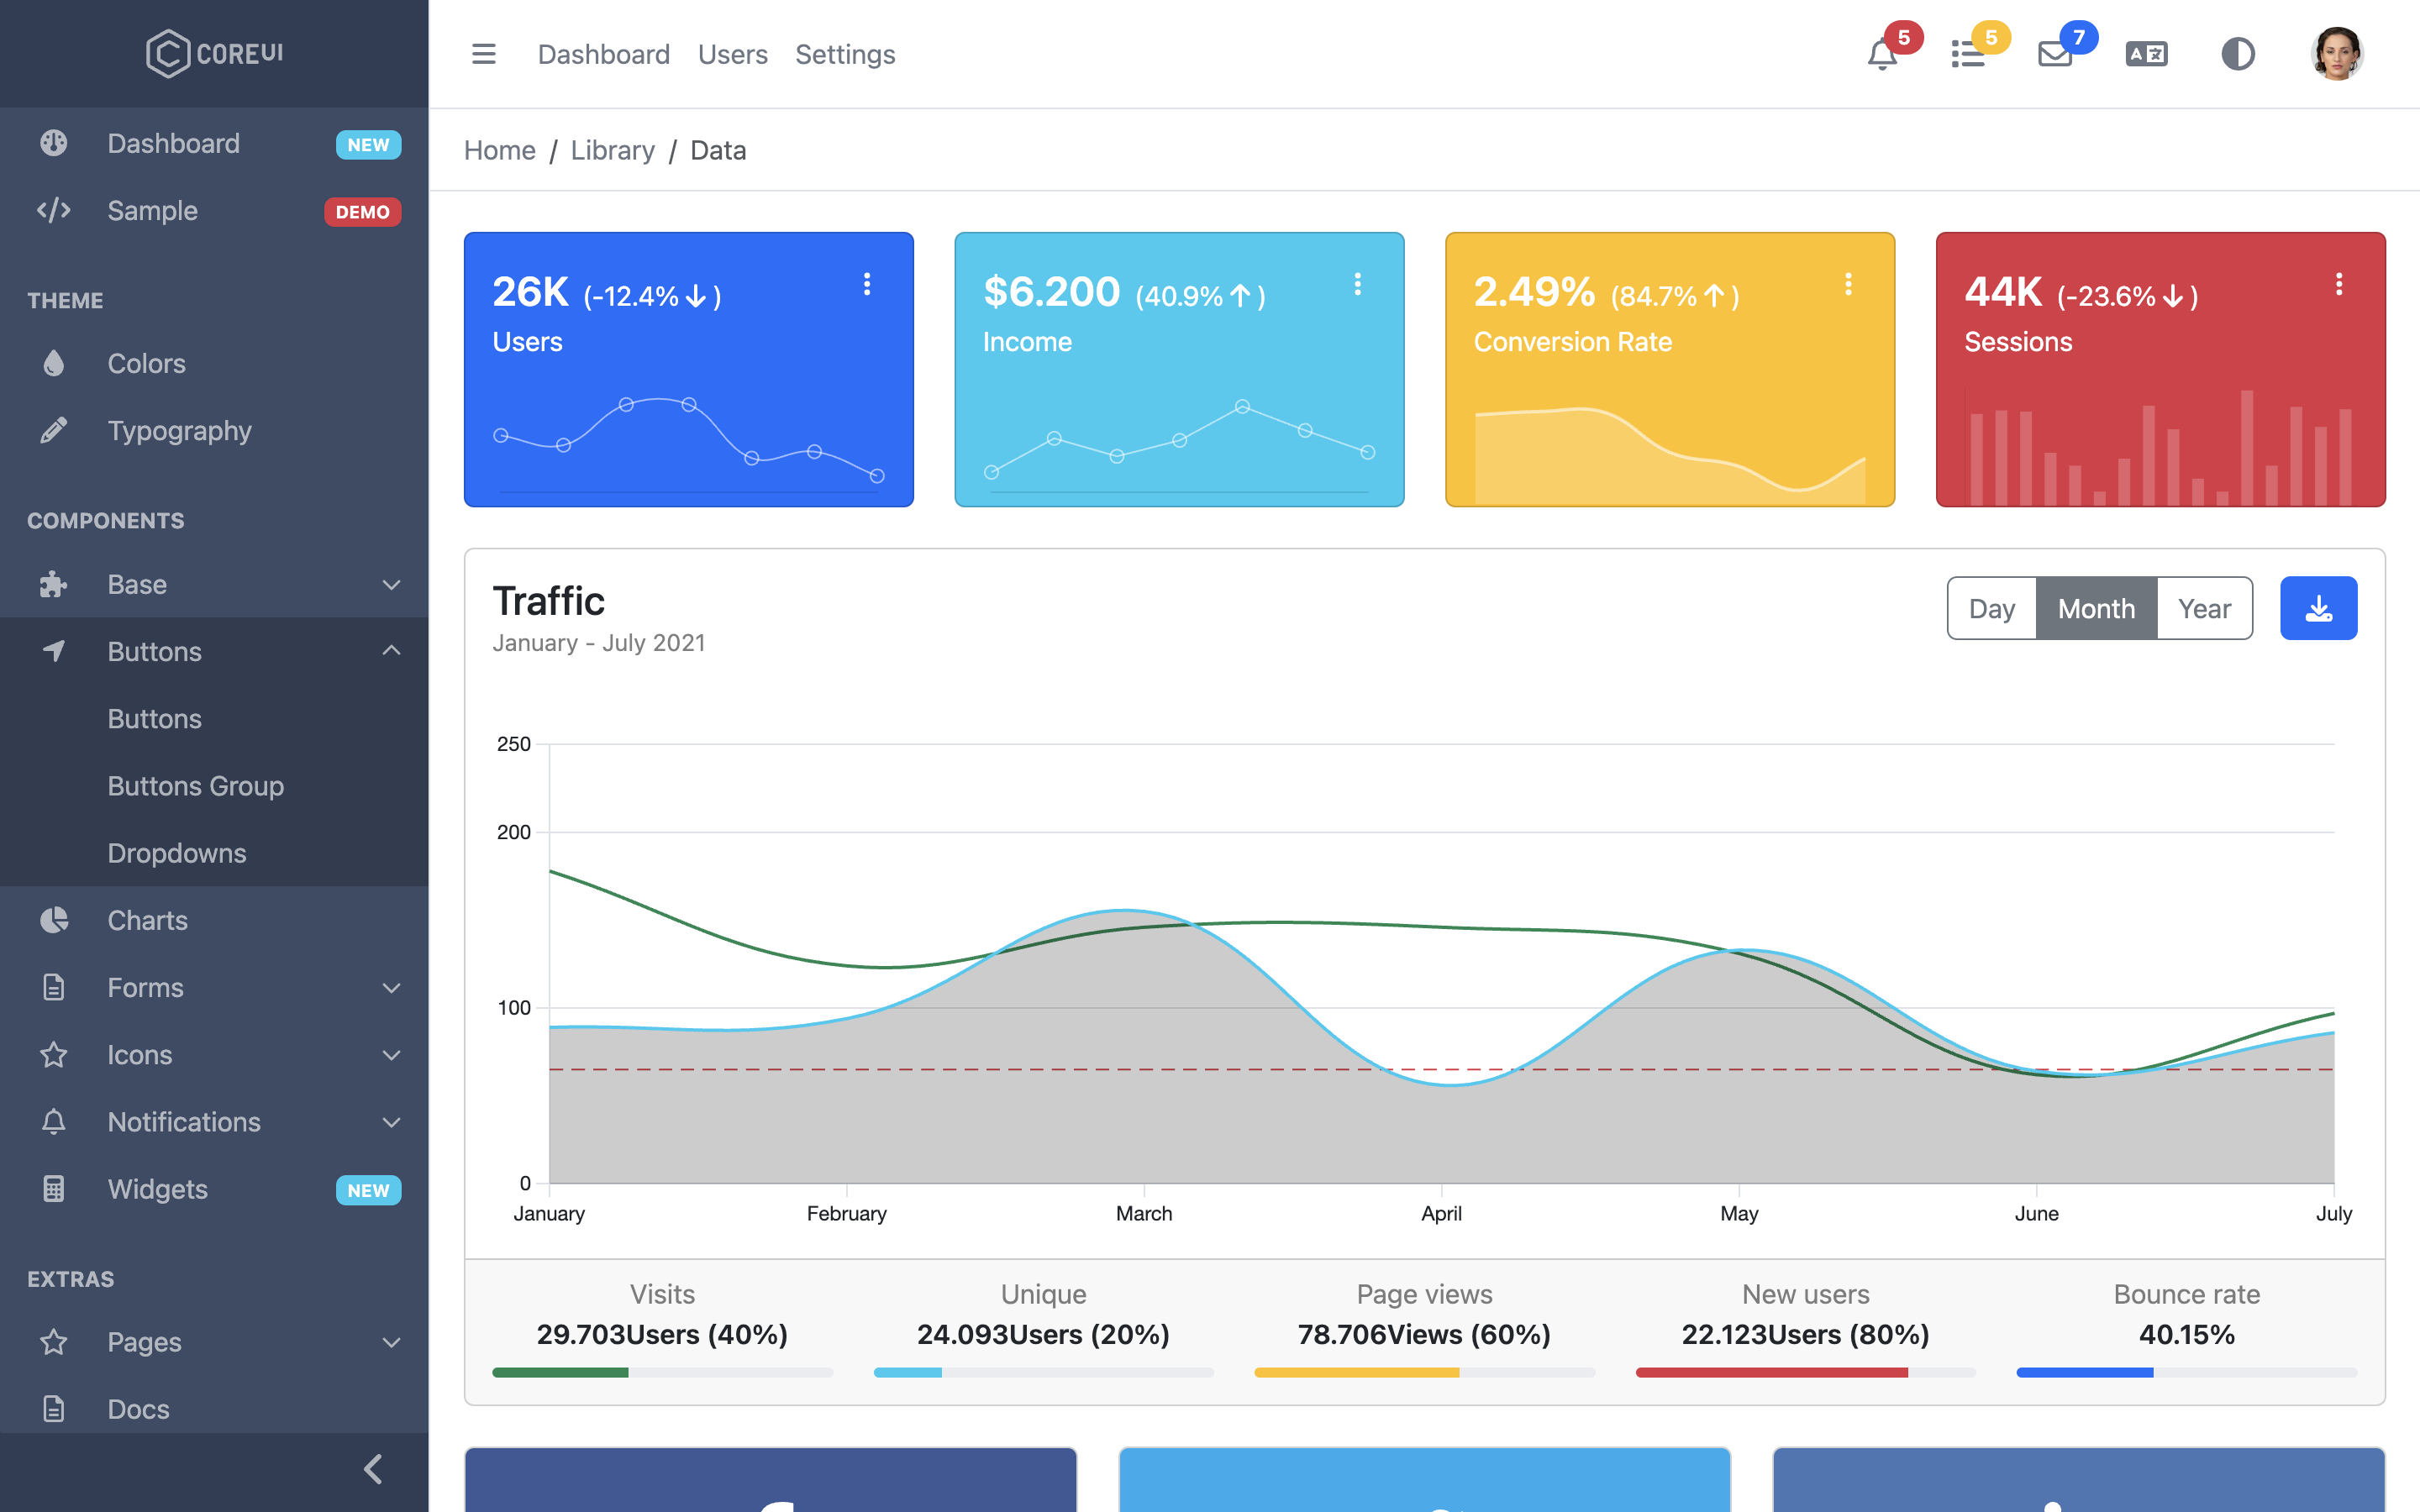Go to the Library breadcrumb link
This screenshot has height=1512, width=2420.
point(612,150)
